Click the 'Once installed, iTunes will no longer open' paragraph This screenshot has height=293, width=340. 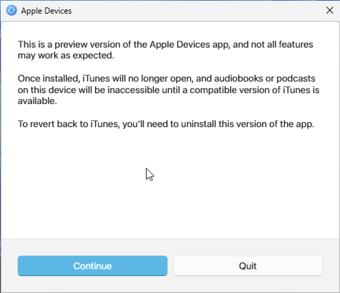[x=169, y=90]
